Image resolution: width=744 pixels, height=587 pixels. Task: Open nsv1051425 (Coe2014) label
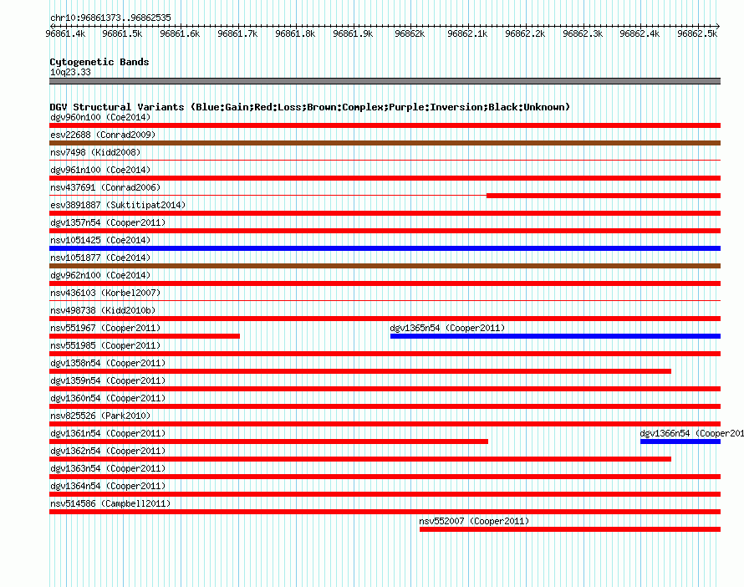point(100,240)
